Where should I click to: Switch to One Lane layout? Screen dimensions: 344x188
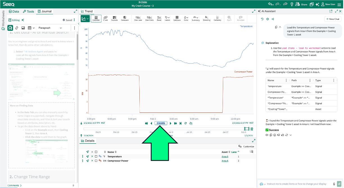[x=138, y=18]
